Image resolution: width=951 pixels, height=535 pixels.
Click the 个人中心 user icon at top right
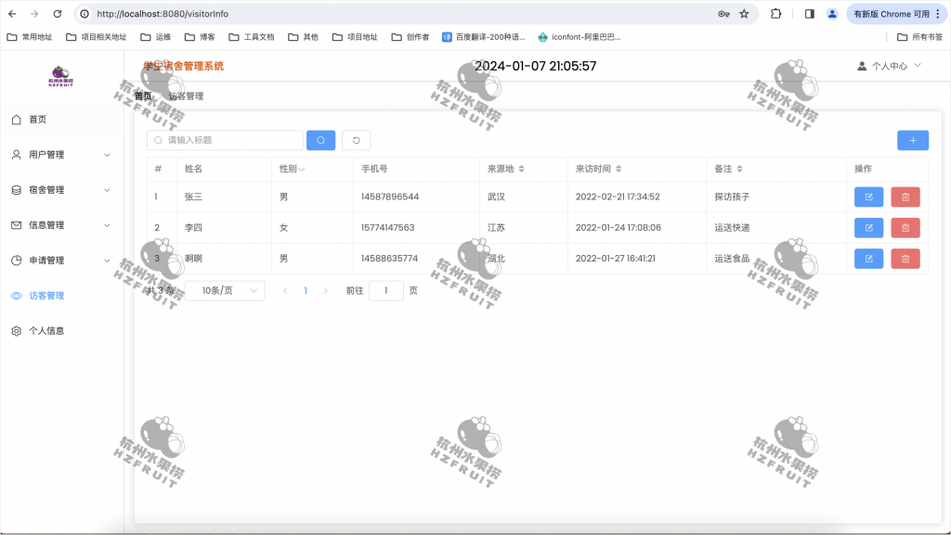tap(862, 66)
